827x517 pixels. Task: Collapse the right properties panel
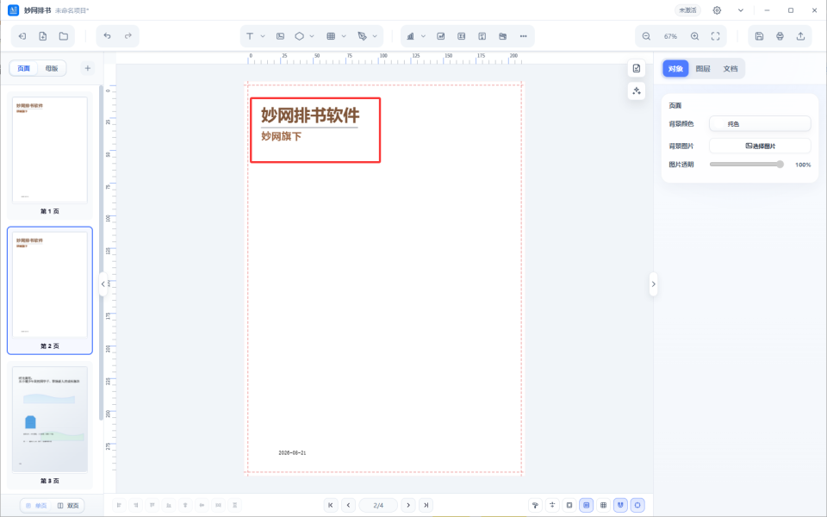coord(654,283)
